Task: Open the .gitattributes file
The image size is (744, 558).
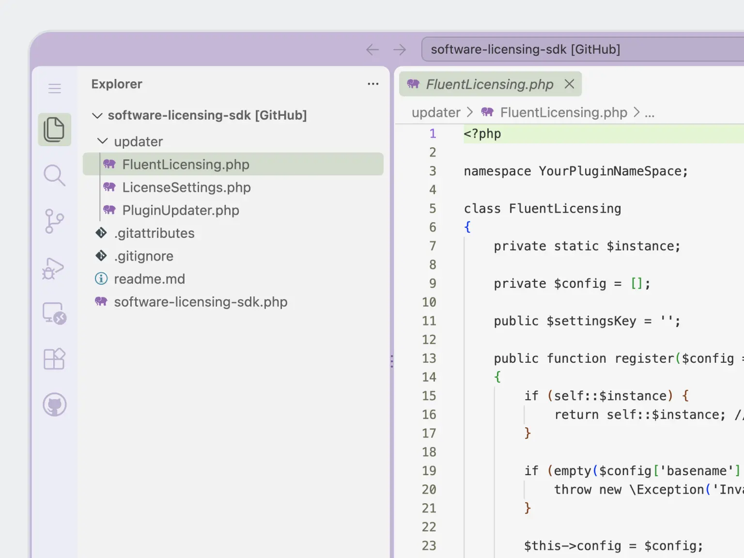Action: tap(233, 233)
